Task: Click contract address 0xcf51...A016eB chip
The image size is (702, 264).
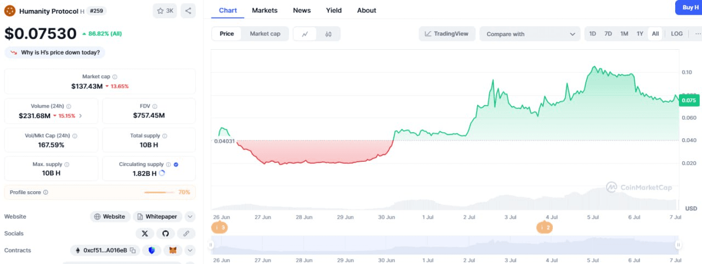Action: click(x=105, y=250)
